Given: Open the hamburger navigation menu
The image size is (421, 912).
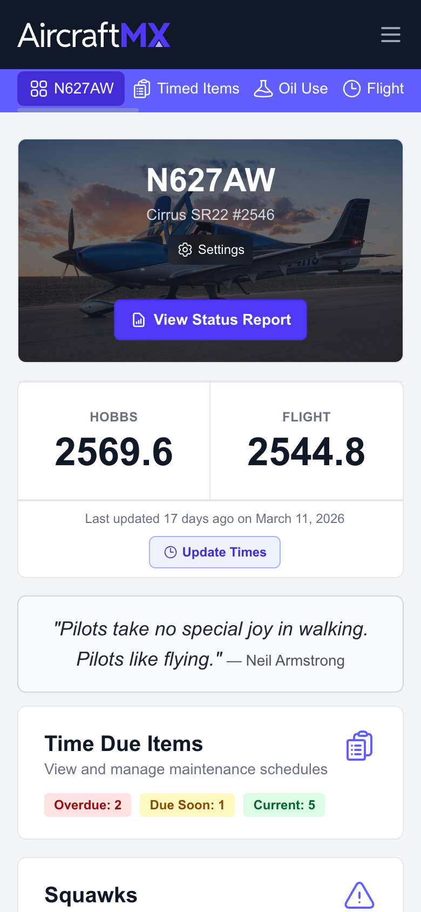Looking at the screenshot, I should click(x=390, y=35).
